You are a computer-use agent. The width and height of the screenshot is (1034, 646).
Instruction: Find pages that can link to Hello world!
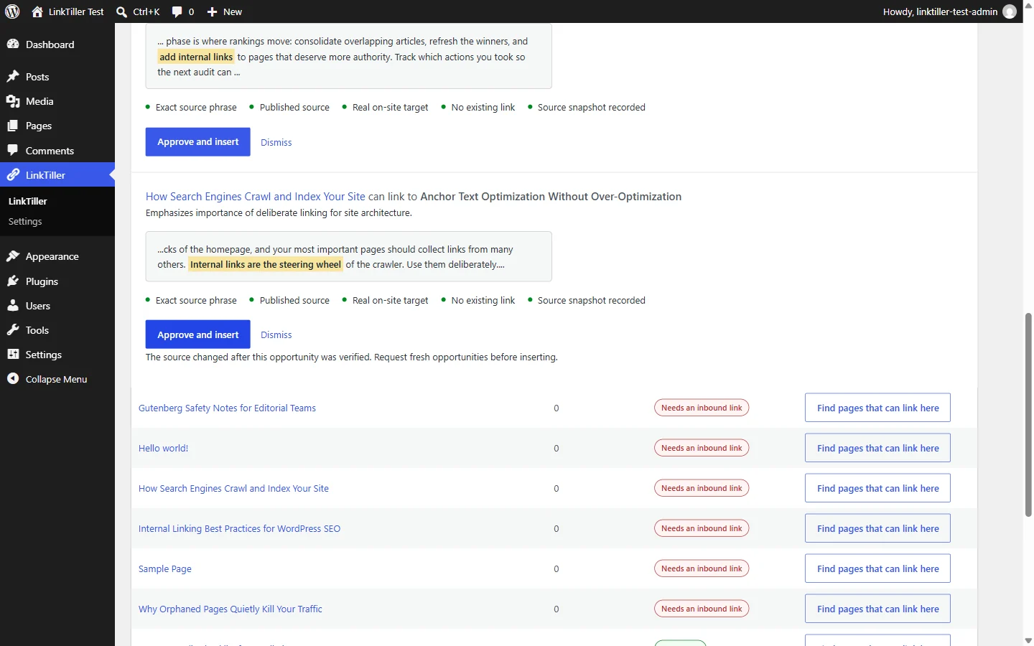(x=877, y=448)
